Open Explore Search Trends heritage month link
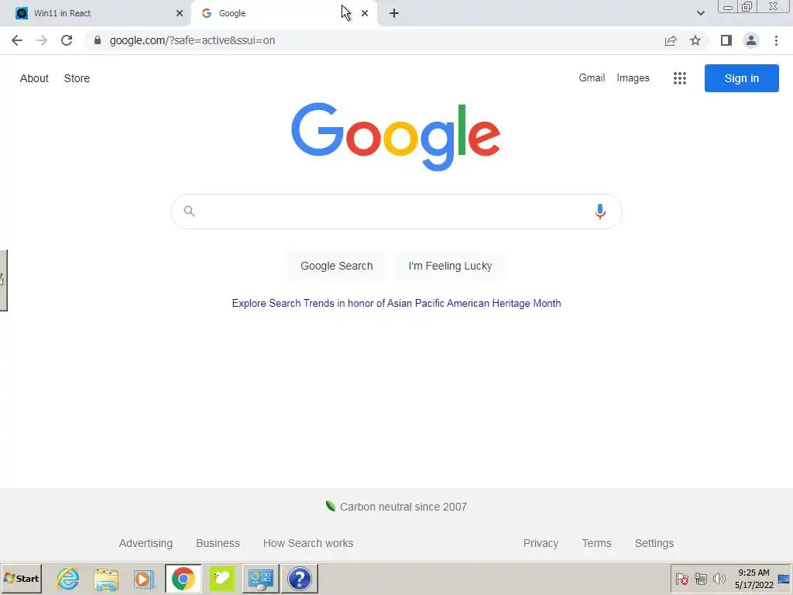 pyautogui.click(x=396, y=303)
